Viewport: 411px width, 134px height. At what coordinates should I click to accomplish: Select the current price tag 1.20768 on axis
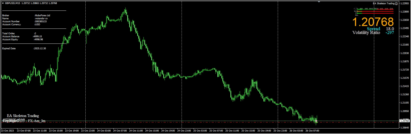404,121
